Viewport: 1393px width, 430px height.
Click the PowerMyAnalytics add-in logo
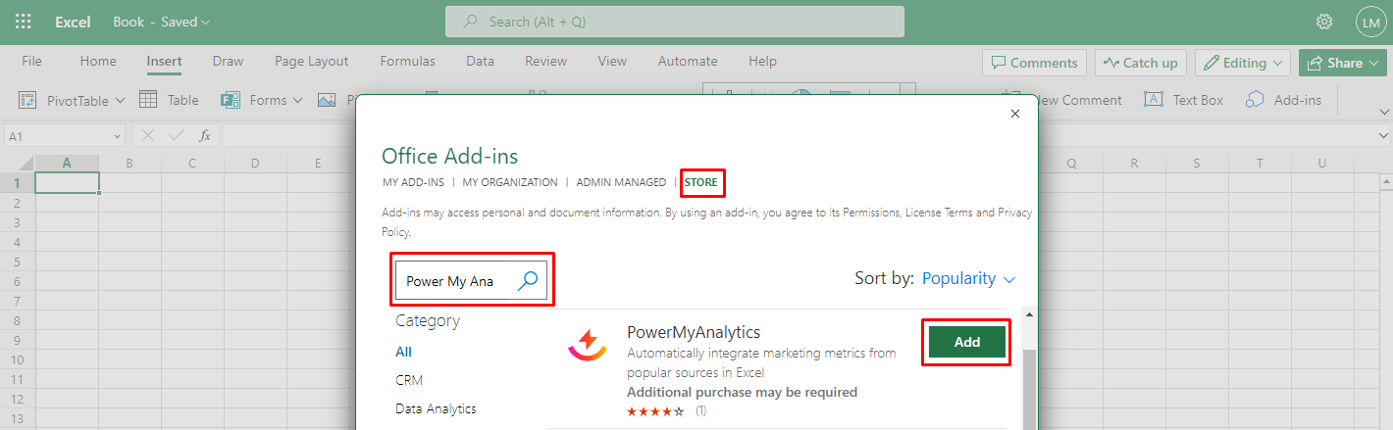click(x=587, y=346)
